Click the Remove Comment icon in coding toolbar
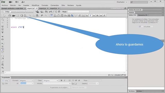Image resolution: width=165 pixels, height=93 pixels. [3, 59]
